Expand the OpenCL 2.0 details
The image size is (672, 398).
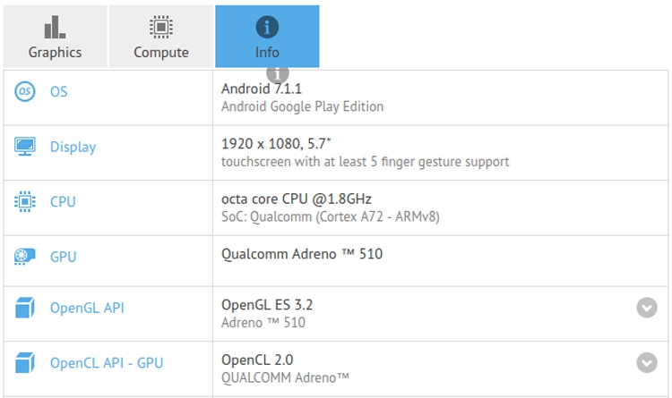point(647,362)
